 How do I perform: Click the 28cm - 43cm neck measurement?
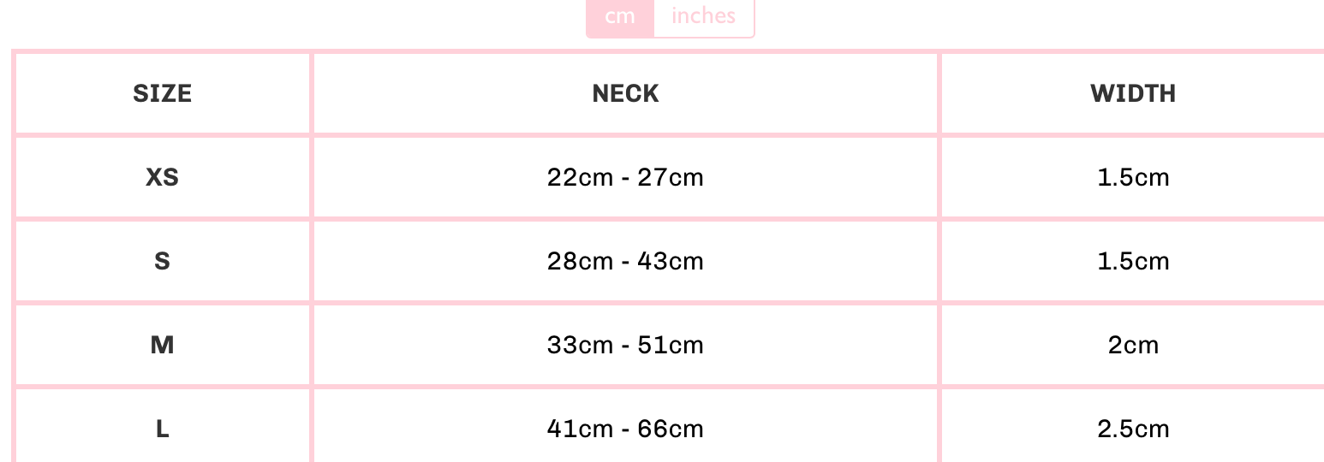625,261
